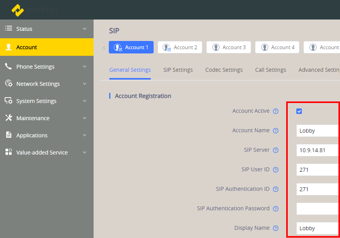
Task: Switch to the Codec Settings tab
Action: point(224,70)
